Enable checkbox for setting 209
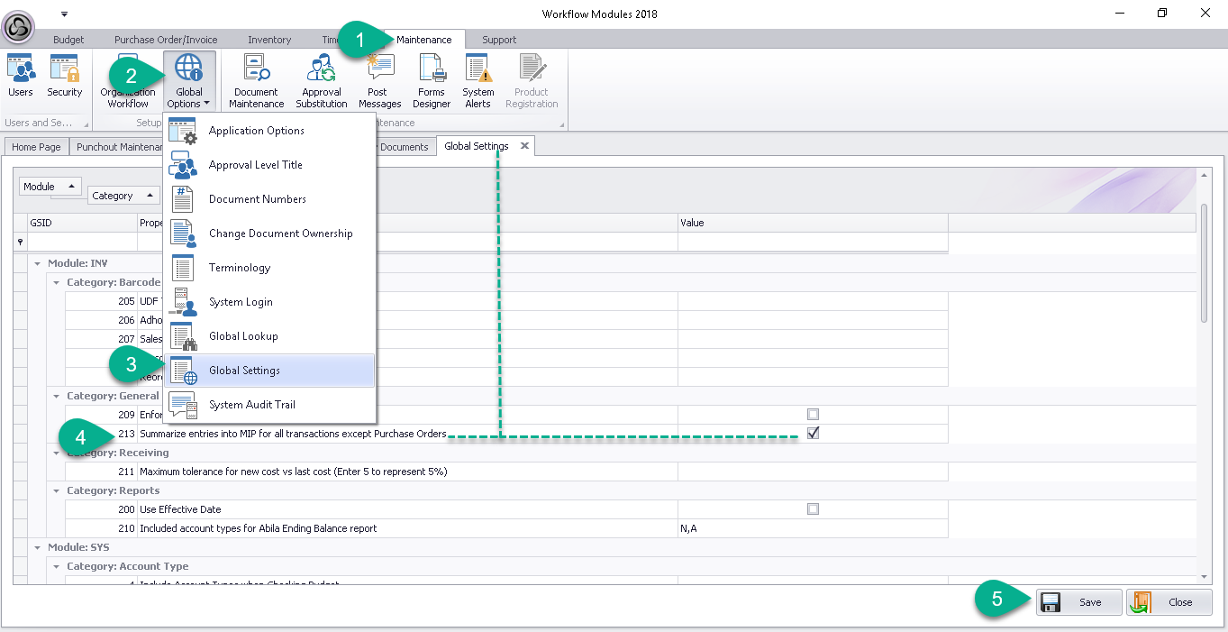This screenshot has height=632, width=1228. (813, 415)
